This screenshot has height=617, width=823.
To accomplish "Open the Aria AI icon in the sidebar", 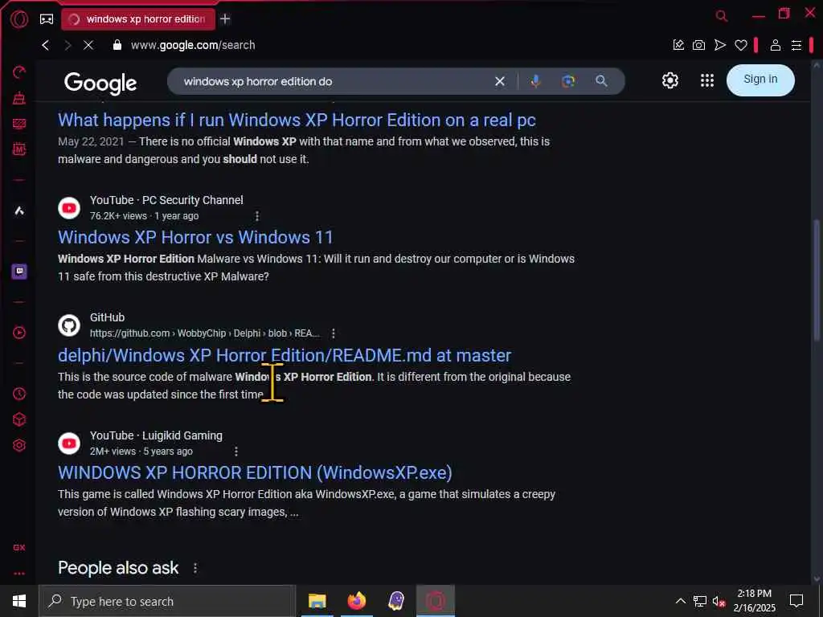I will (19, 211).
